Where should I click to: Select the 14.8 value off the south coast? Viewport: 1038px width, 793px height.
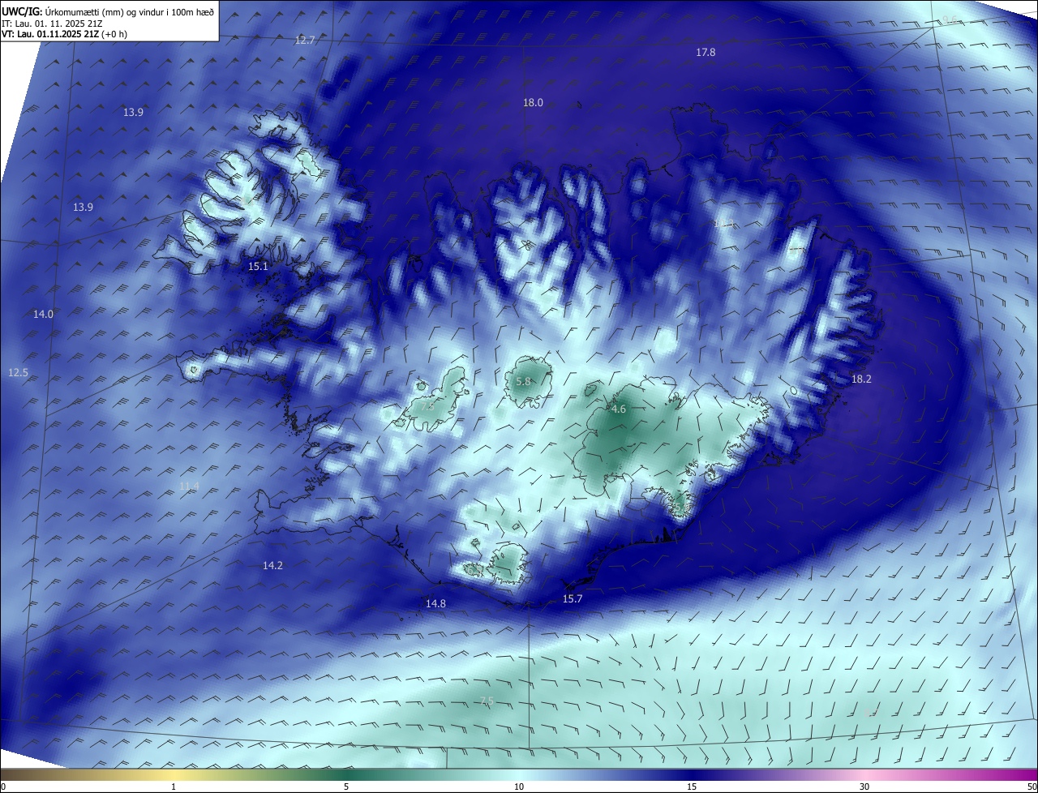click(x=435, y=603)
